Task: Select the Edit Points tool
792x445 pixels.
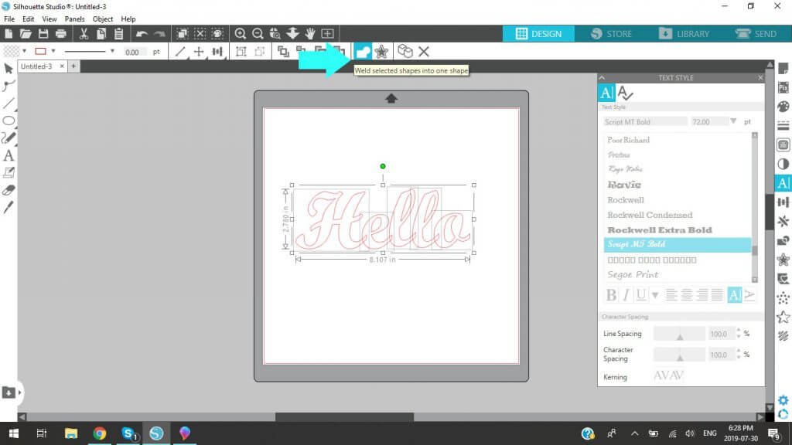Action: pos(9,86)
